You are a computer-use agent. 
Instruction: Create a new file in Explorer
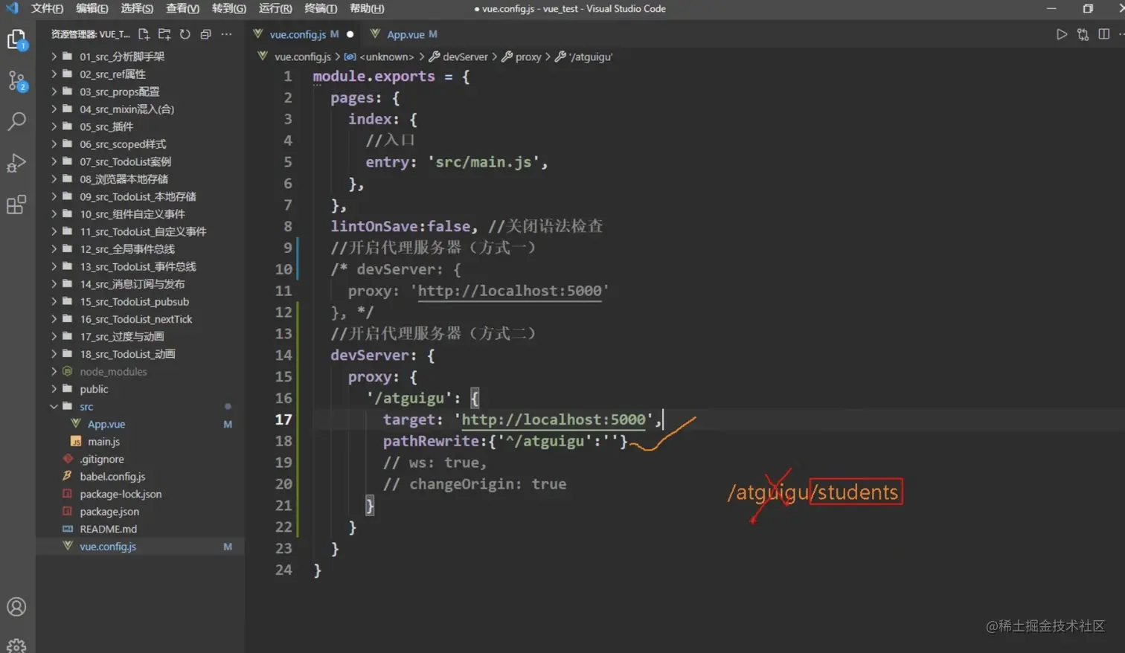[144, 34]
